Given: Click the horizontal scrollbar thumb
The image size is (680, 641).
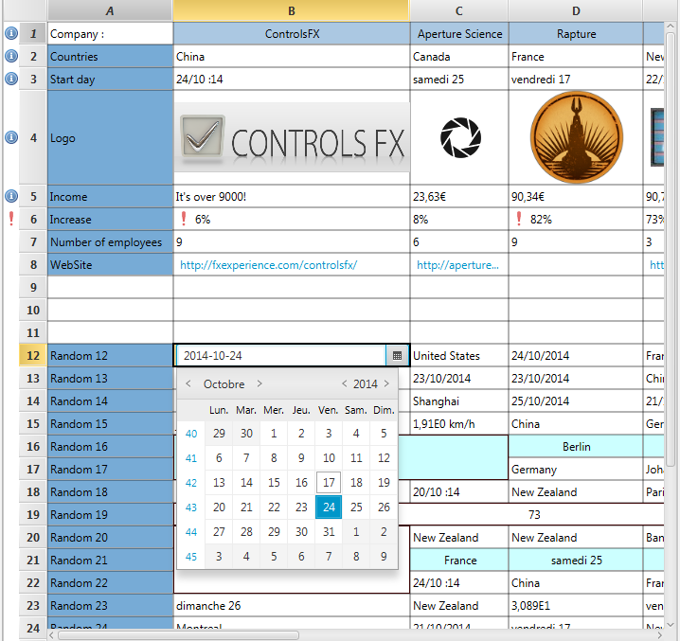Looking at the screenshot, I should pyautogui.click(x=178, y=635).
